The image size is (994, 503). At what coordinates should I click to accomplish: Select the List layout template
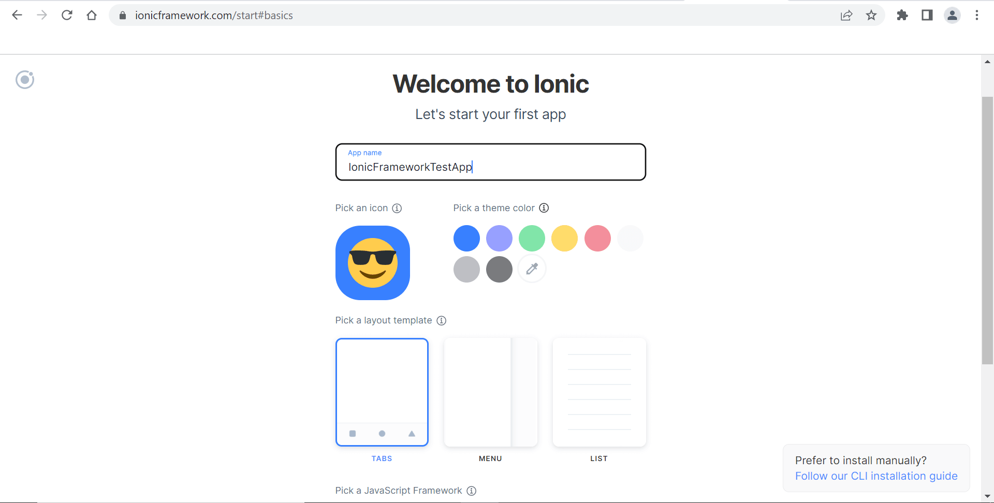(599, 392)
